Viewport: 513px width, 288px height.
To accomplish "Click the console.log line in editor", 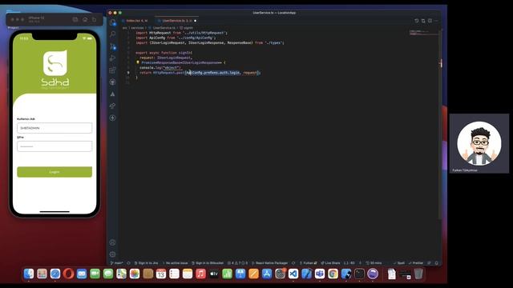I will coord(160,67).
